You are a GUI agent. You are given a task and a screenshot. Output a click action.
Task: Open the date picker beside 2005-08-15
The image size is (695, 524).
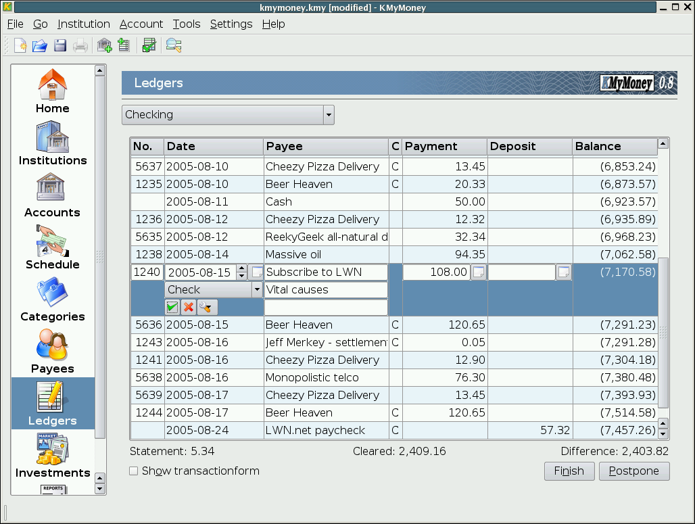pos(256,272)
